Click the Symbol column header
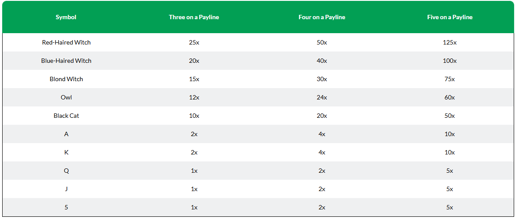The image size is (515, 219). point(66,17)
